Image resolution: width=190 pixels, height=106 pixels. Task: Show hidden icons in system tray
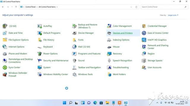pos(157,103)
